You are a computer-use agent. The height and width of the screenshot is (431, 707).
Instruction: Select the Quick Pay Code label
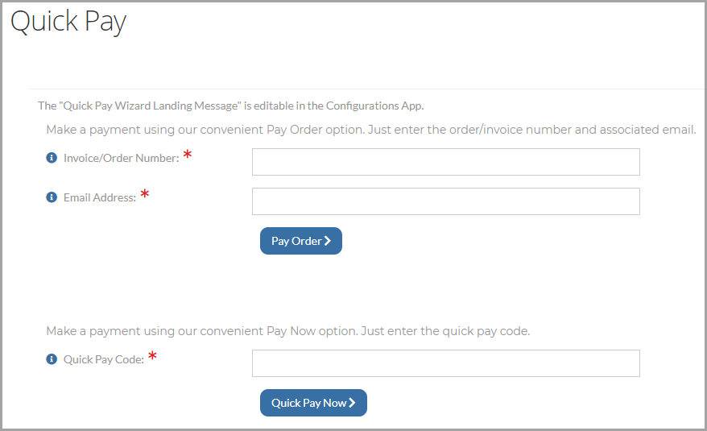point(104,359)
